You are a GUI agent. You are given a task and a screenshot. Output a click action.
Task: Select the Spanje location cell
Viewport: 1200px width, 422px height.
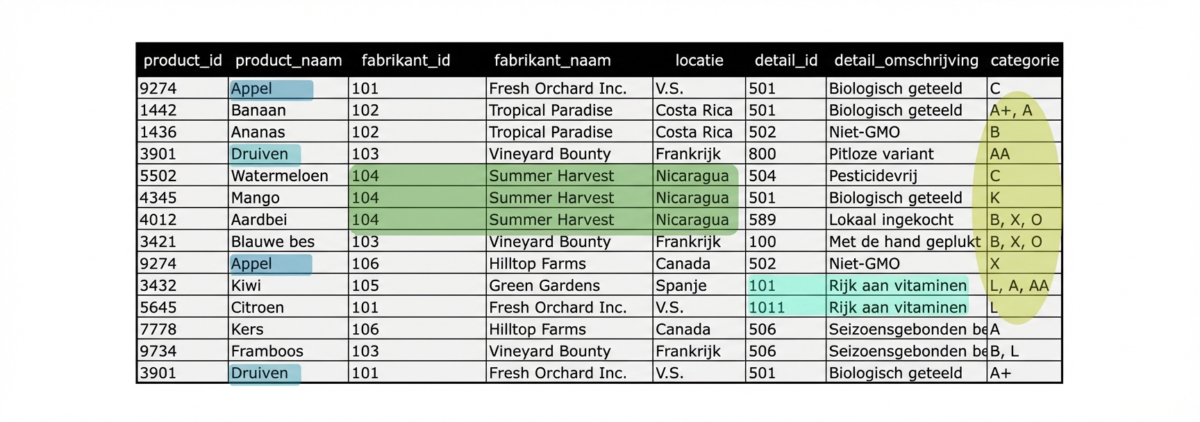681,286
